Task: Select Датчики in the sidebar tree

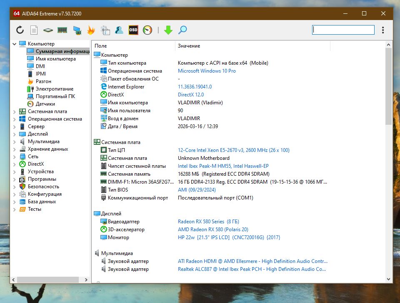Action: coord(45,104)
